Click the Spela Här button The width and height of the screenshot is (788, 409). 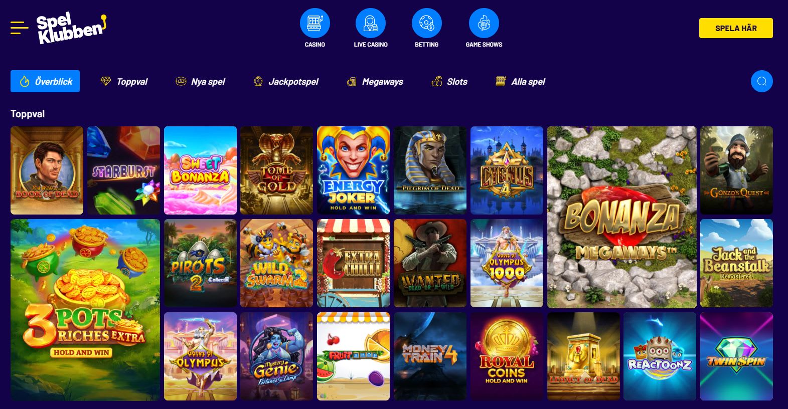pos(736,28)
